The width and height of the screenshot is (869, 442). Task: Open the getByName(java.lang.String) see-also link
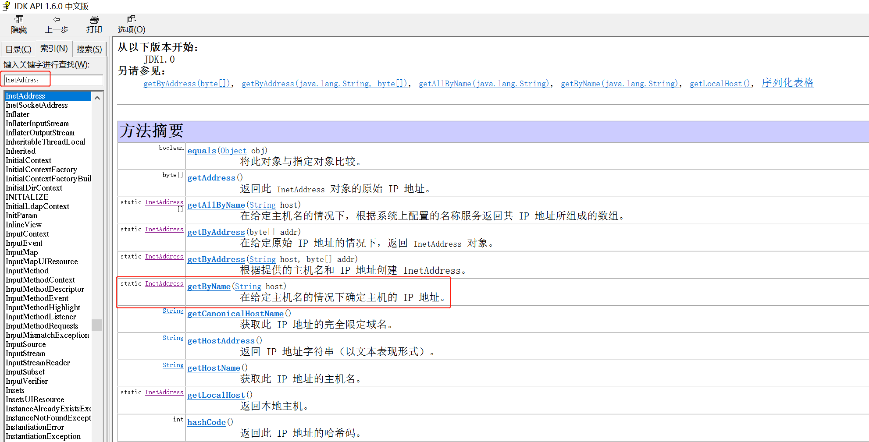click(620, 84)
